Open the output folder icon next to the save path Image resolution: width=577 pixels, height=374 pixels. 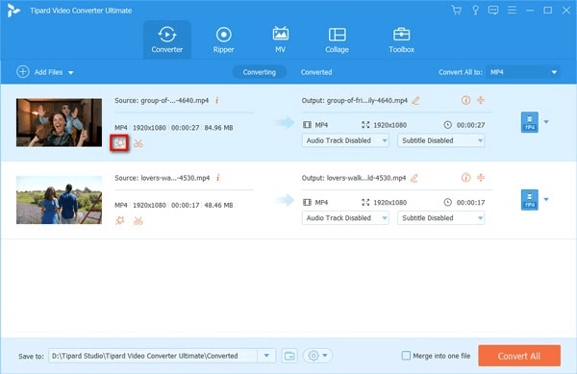pyautogui.click(x=289, y=356)
